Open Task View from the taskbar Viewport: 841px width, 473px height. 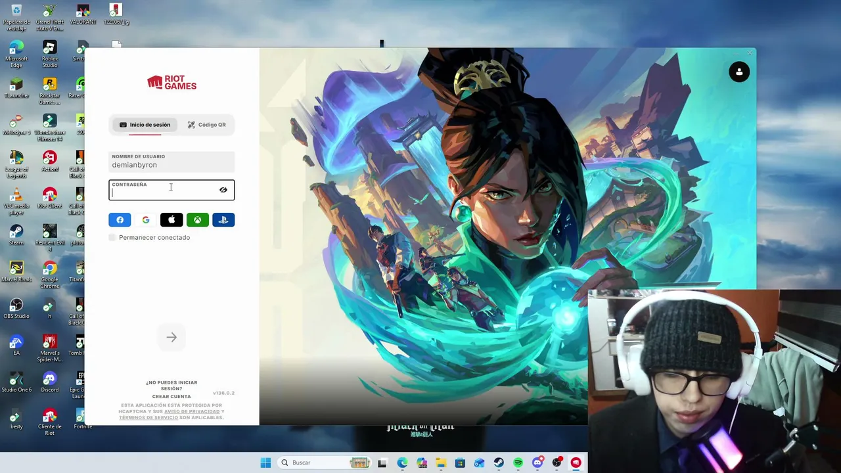(382, 463)
